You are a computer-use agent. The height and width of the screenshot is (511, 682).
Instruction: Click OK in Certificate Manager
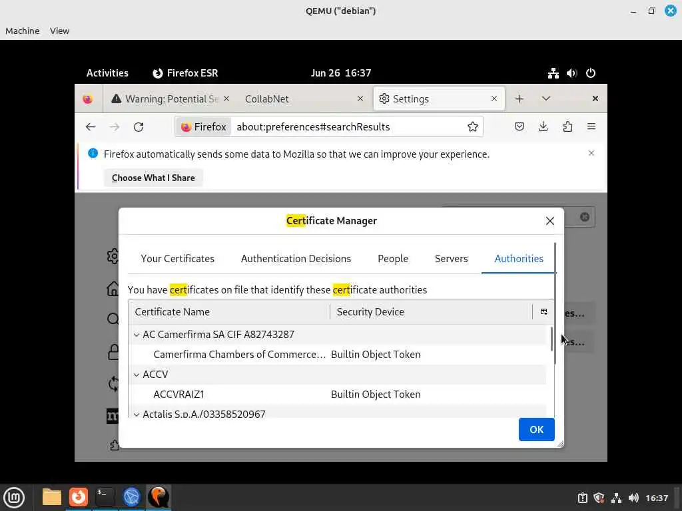tap(536, 429)
